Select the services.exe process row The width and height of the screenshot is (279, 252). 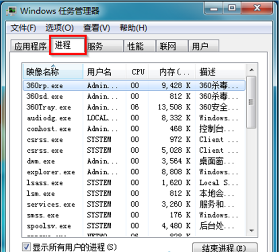click(x=134, y=204)
